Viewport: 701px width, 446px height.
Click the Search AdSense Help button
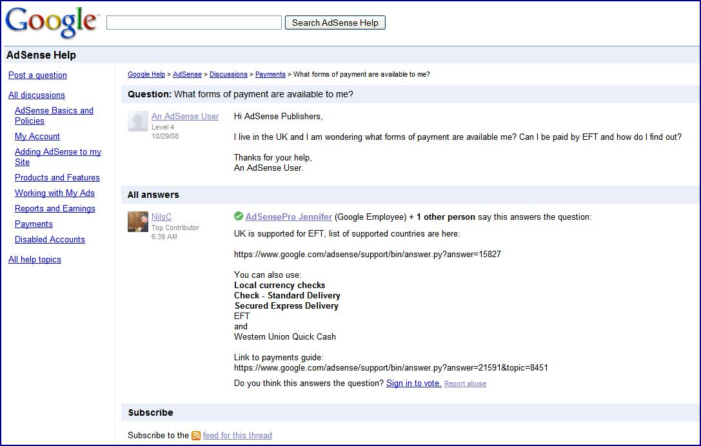click(335, 23)
